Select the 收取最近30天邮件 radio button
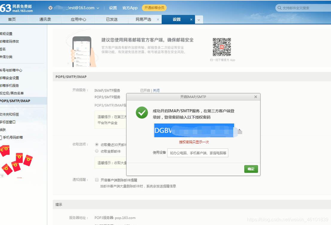This screenshot has height=225, width=331. (97, 144)
